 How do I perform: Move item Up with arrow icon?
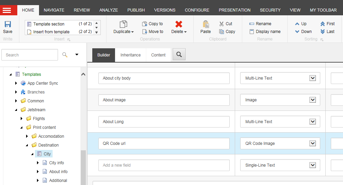297,24
